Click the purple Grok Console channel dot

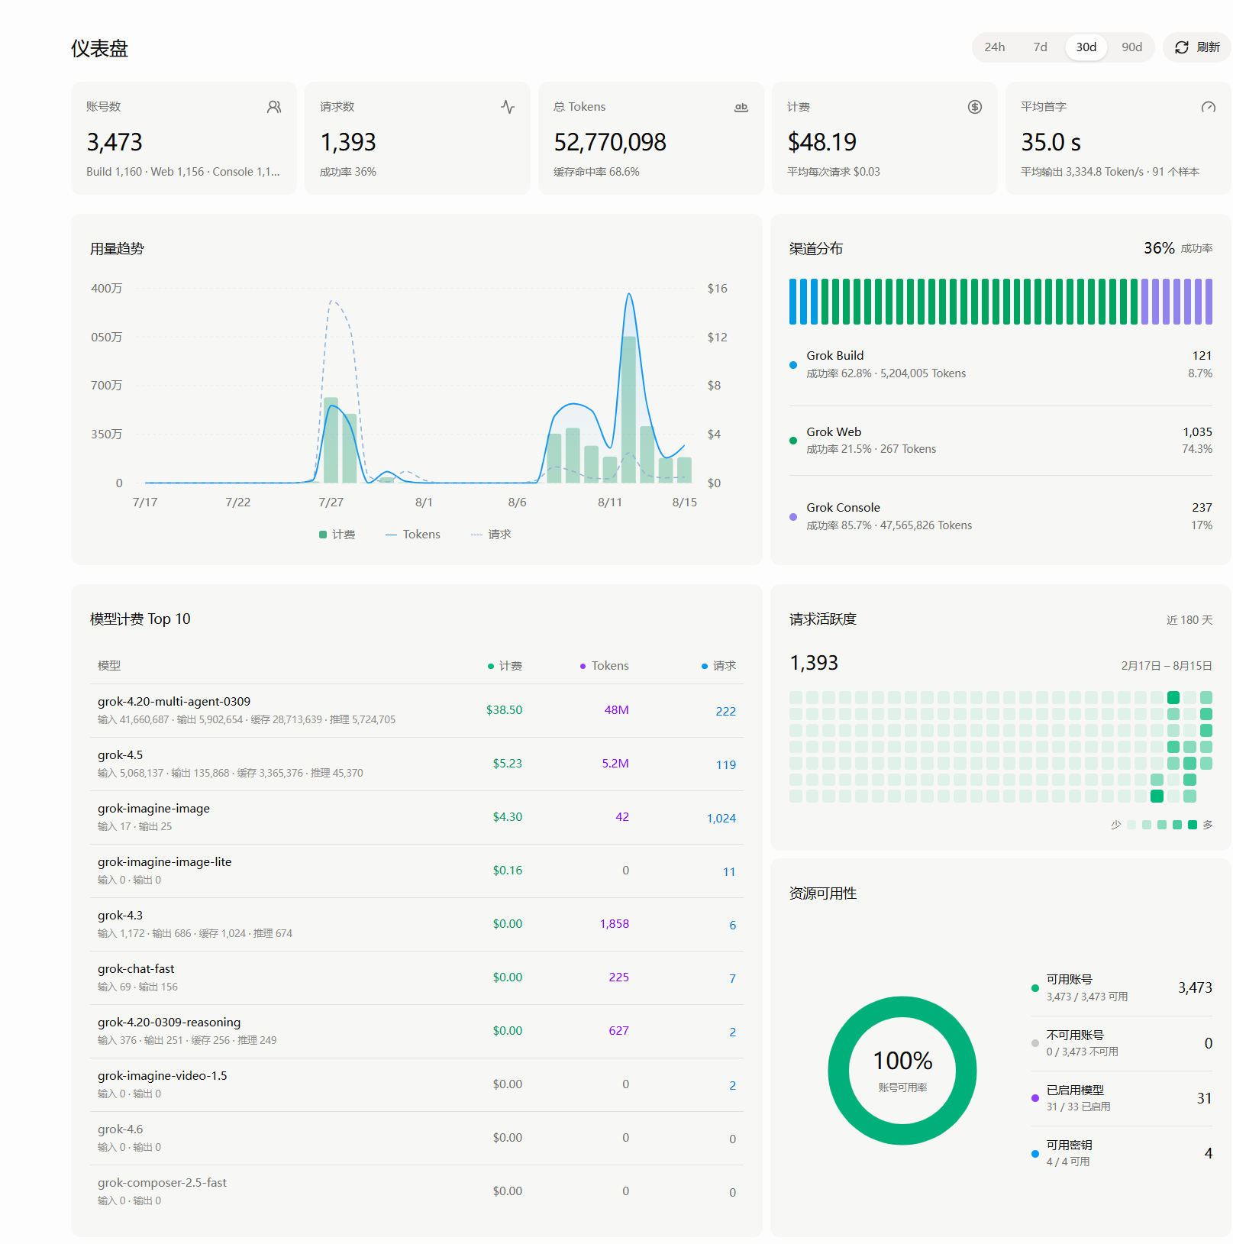[793, 517]
